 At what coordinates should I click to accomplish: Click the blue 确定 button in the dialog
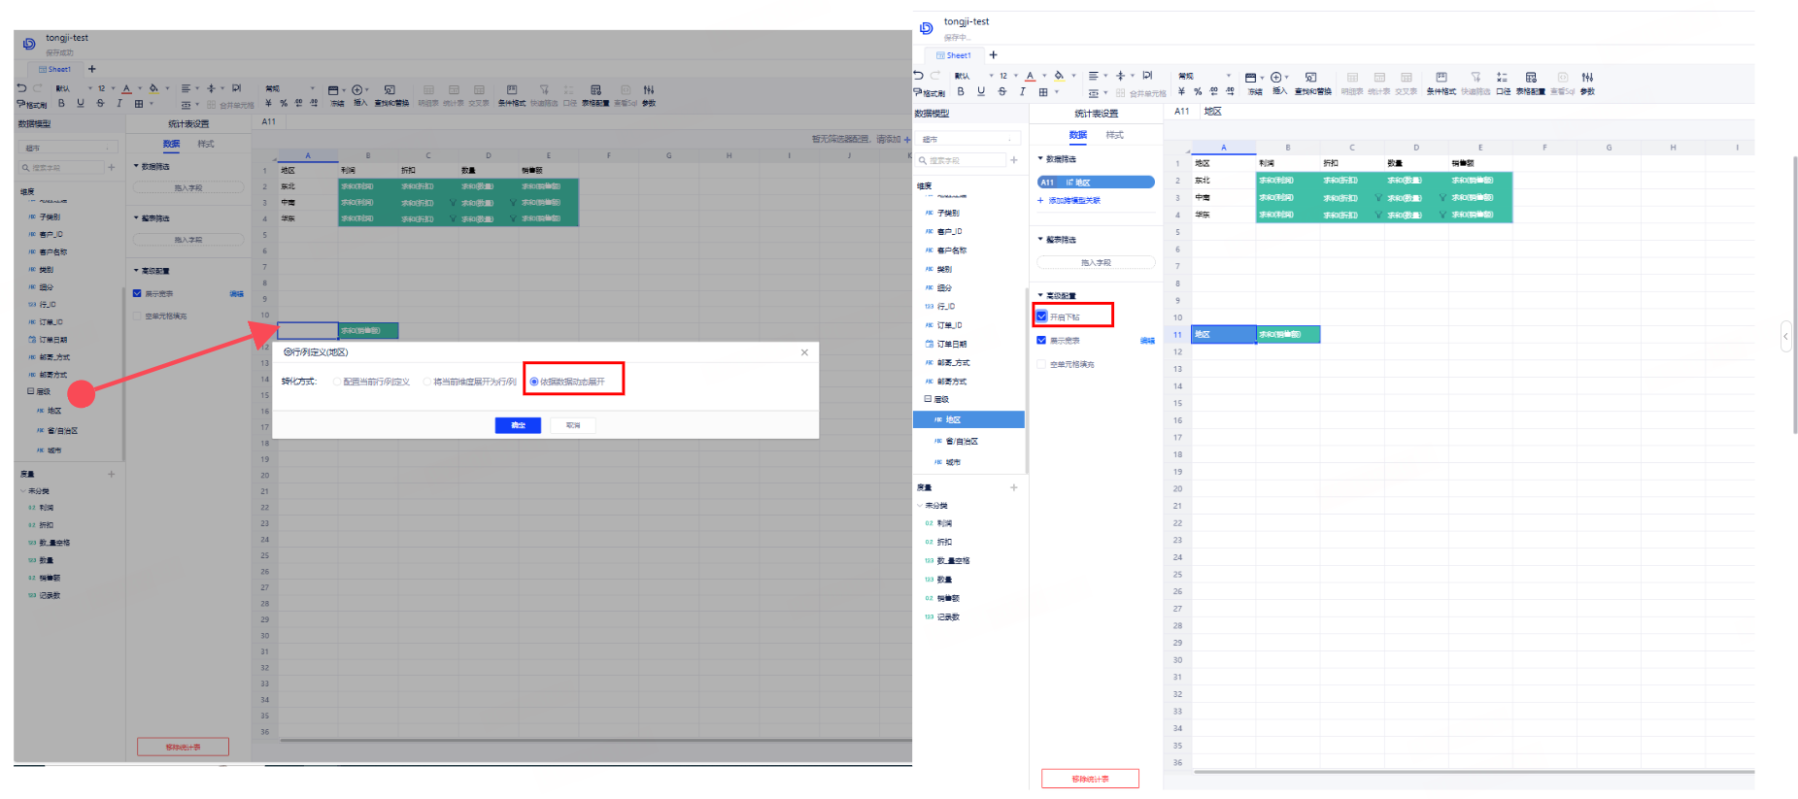point(518,425)
